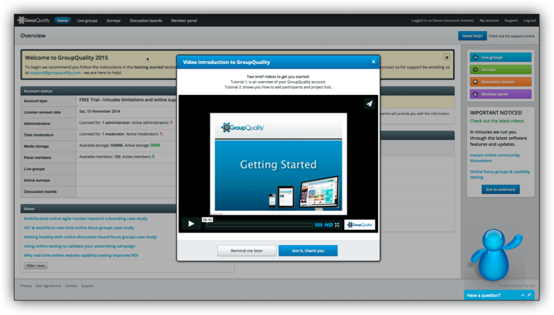This screenshot has width=554, height=315.
Task: Open My account link
Action: pyautogui.click(x=489, y=20)
